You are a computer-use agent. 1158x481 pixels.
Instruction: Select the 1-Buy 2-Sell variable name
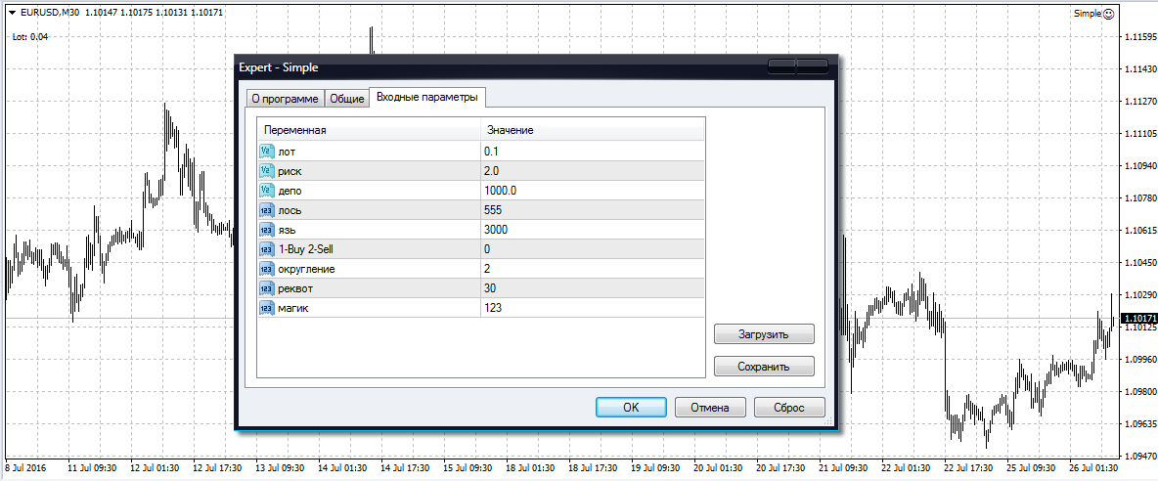click(305, 249)
